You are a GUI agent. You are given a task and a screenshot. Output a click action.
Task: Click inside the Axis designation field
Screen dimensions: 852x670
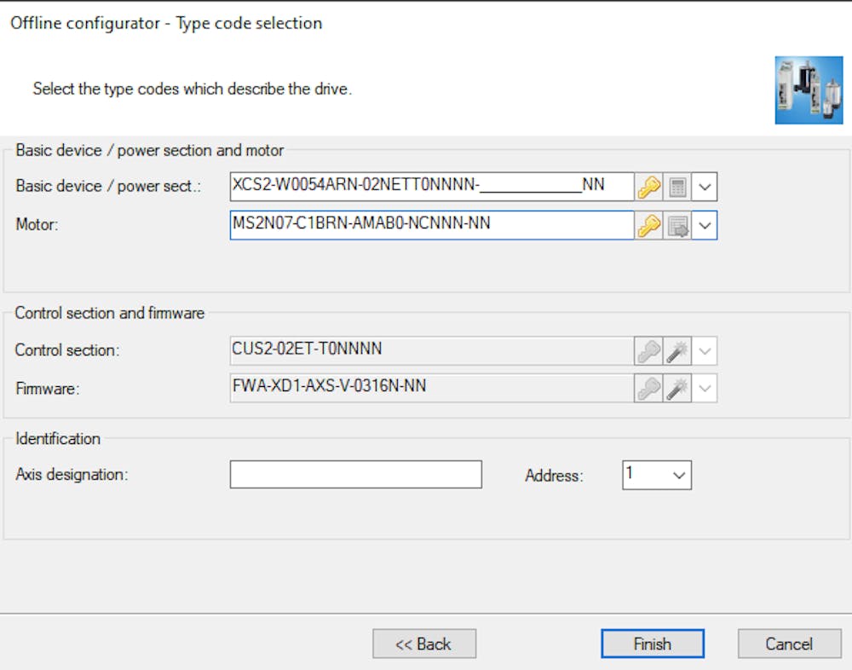(x=355, y=474)
